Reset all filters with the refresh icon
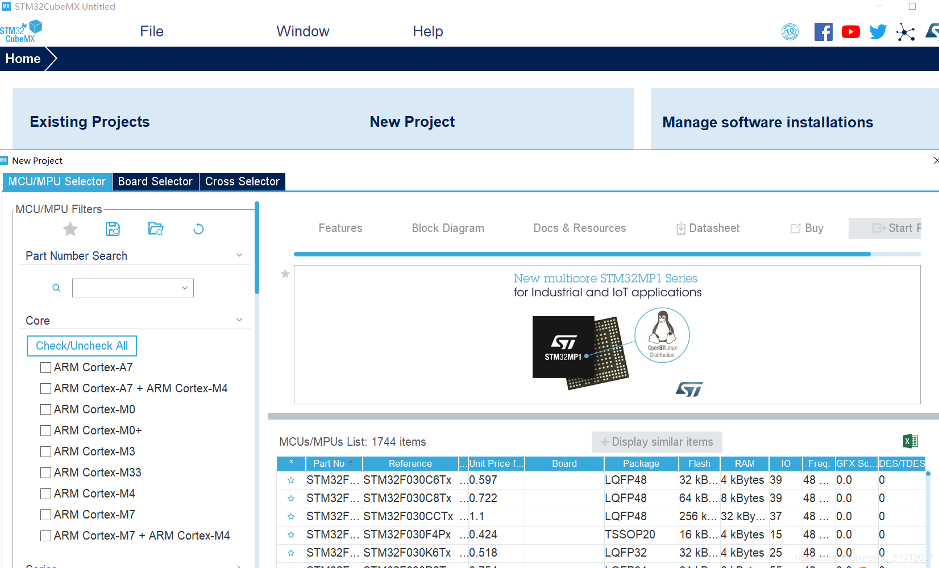 coord(198,229)
